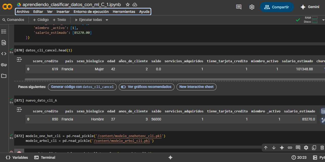
Task: Open the Gemini button in the header
Action: (x=310, y=7)
